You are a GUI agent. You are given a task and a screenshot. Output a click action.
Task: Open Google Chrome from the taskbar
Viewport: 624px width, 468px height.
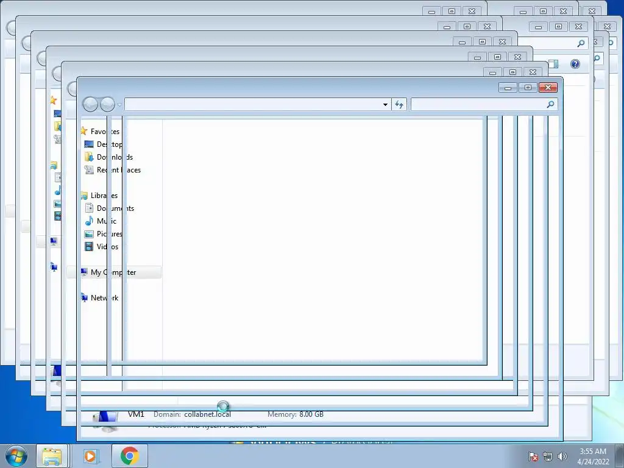coord(130,456)
